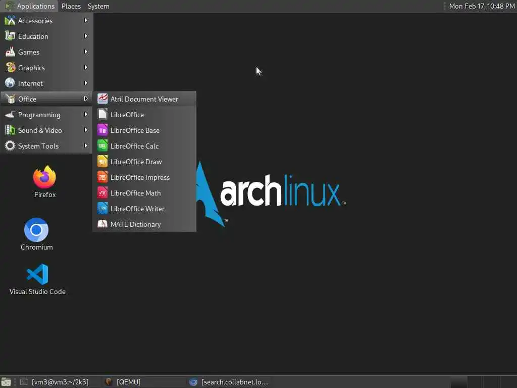This screenshot has height=388, width=517.
Task: Select the Chromium desktop icon
Action: tap(36, 234)
